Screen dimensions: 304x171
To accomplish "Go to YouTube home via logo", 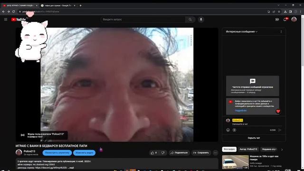I will [x=19, y=19].
